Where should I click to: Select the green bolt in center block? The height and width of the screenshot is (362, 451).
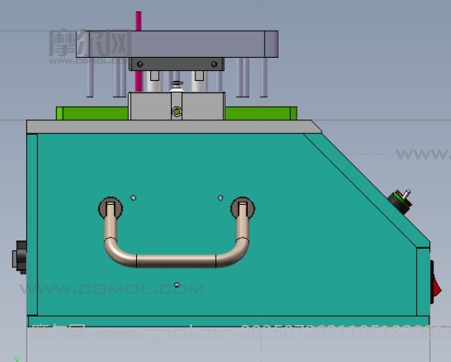click(x=176, y=112)
